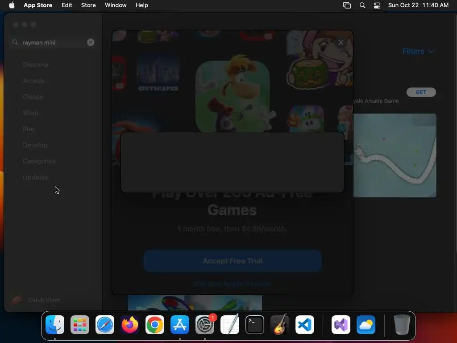Open Launchpad from the dock
457x343 pixels.
coord(80,325)
